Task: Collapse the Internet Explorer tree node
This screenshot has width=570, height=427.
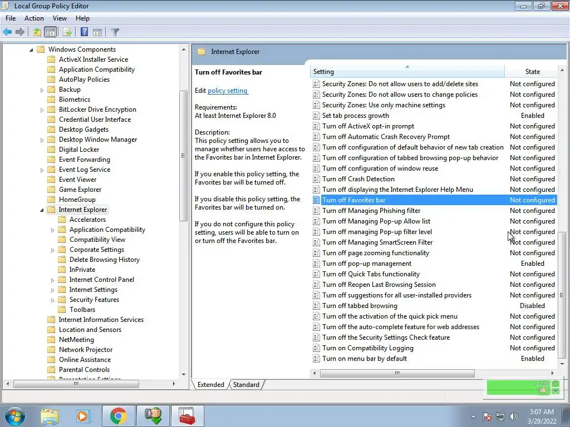Action: point(42,210)
